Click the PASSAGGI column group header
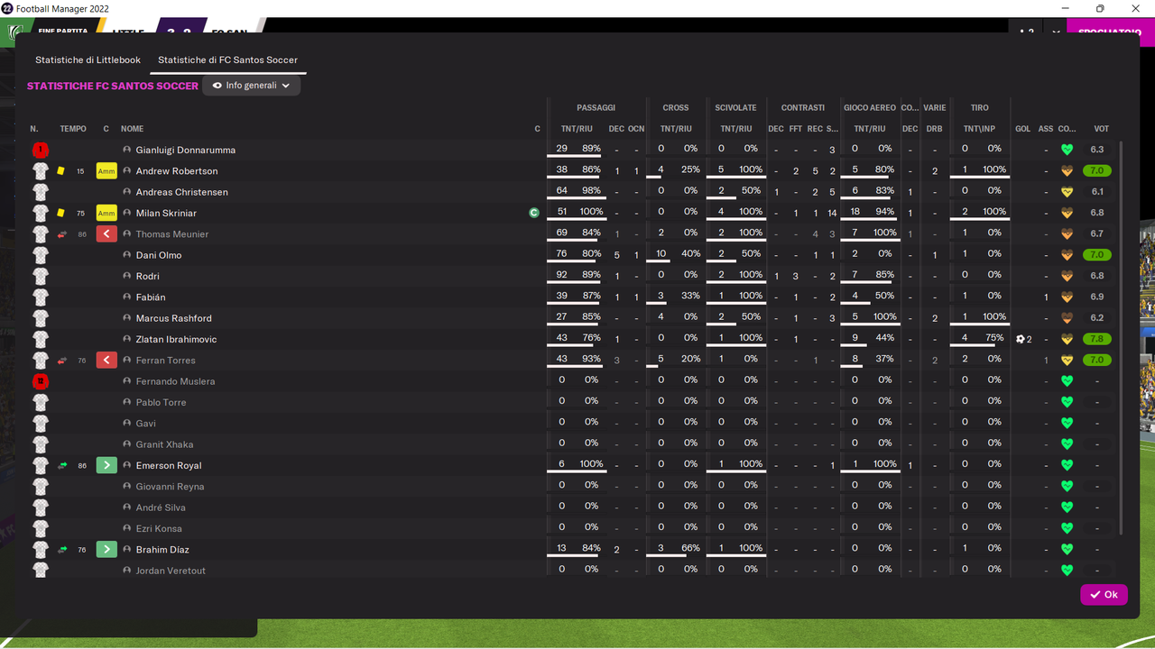The height and width of the screenshot is (649, 1155). [x=596, y=108]
